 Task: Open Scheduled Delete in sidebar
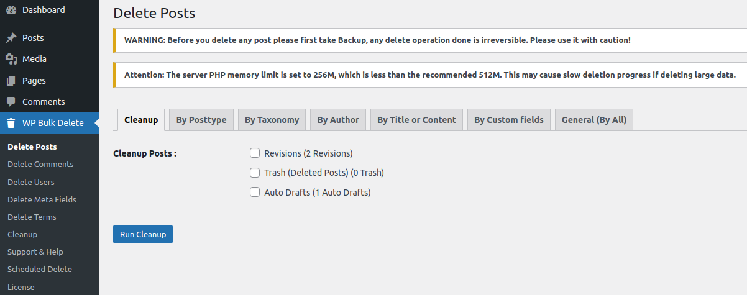tap(40, 270)
